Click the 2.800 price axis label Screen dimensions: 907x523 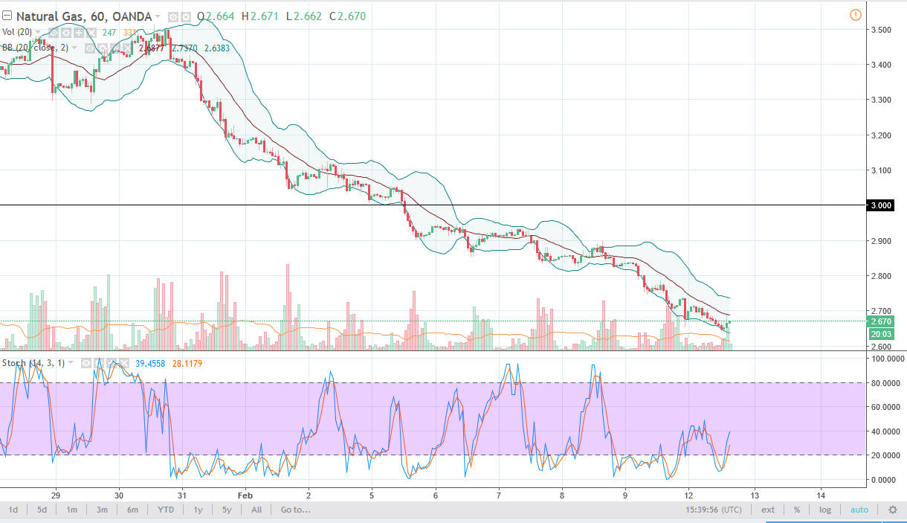pos(881,276)
